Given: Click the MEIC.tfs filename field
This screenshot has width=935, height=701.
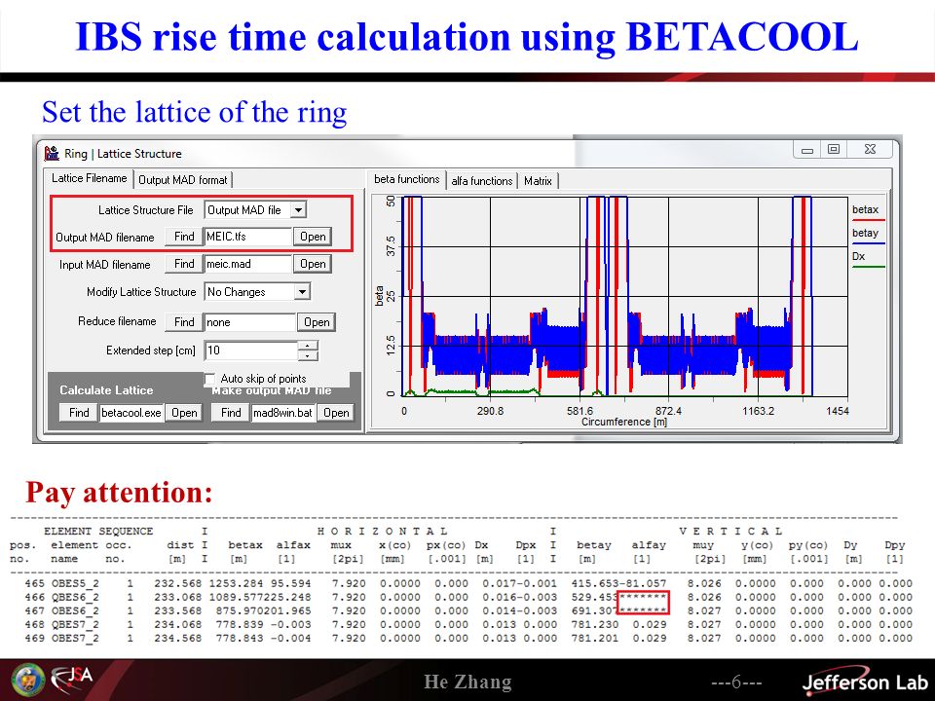Looking at the screenshot, I should pos(248,237).
